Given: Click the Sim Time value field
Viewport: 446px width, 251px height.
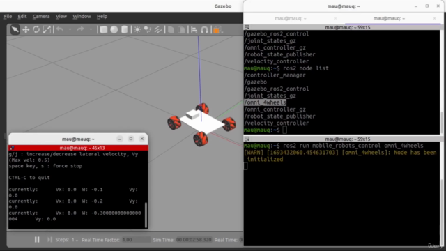Looking at the screenshot, I should click(x=194, y=240).
